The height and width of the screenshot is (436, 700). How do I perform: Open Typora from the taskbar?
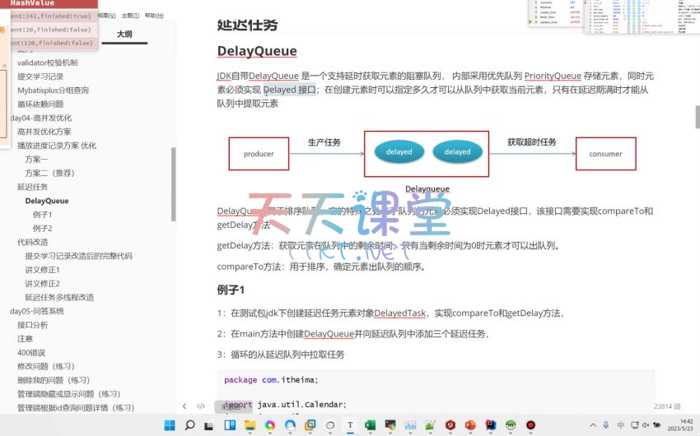tap(351, 424)
